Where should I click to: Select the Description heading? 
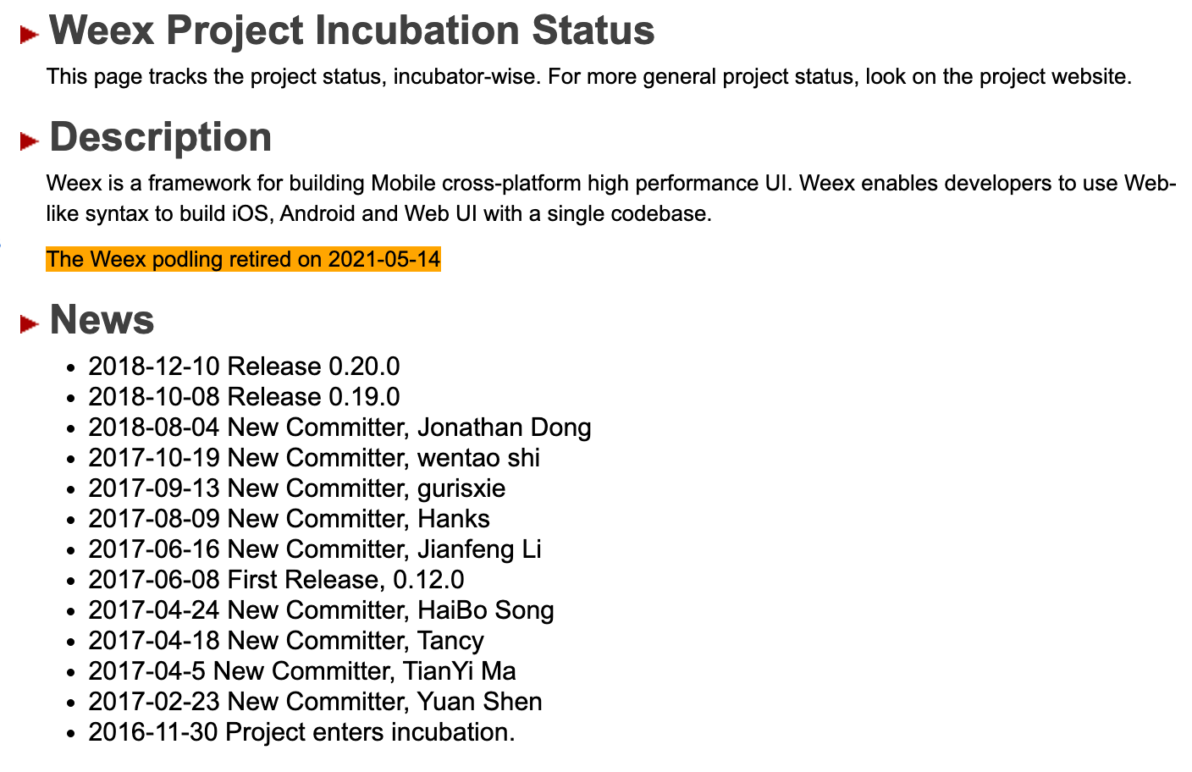click(x=161, y=138)
